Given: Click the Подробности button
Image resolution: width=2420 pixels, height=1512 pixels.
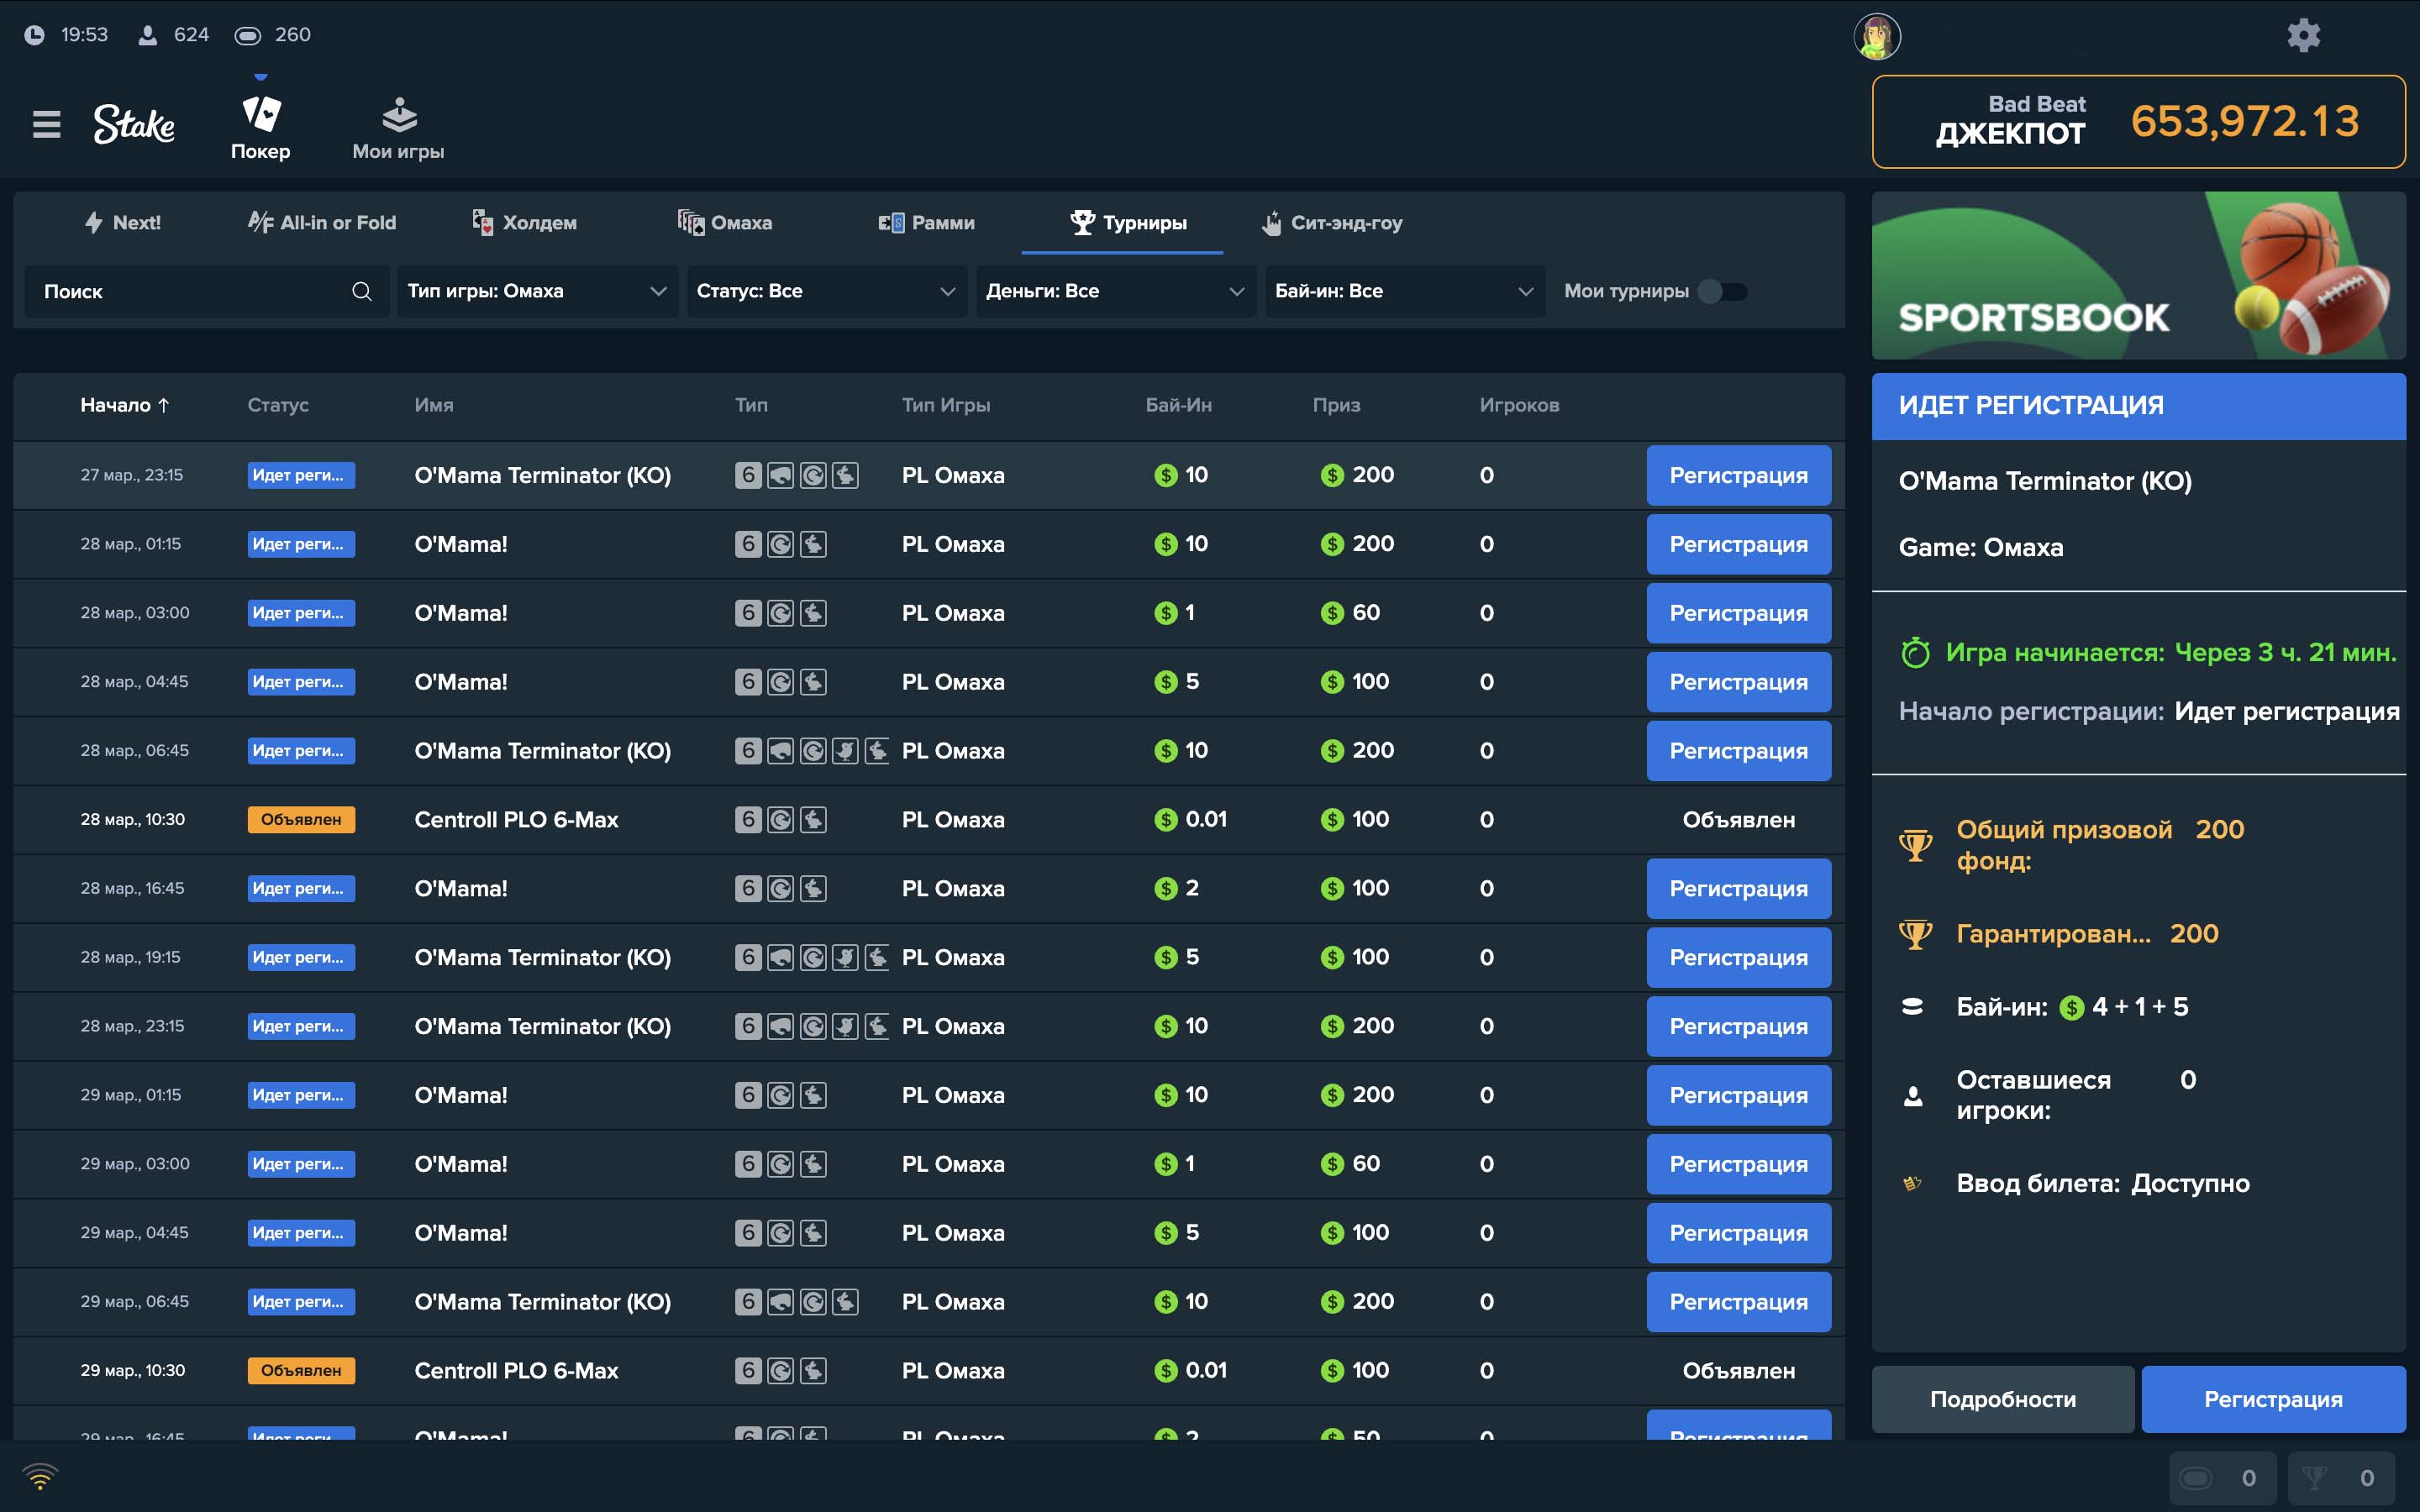Looking at the screenshot, I should pos(2002,1399).
